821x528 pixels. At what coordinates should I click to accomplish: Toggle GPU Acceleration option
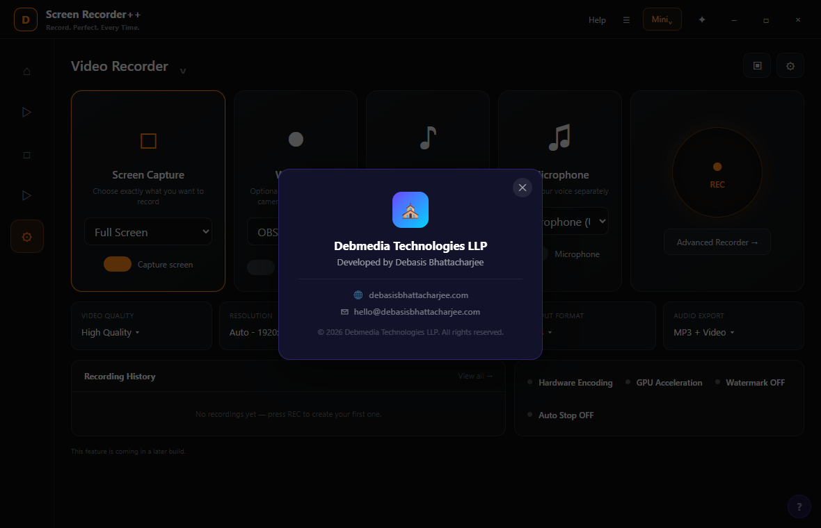(x=664, y=383)
